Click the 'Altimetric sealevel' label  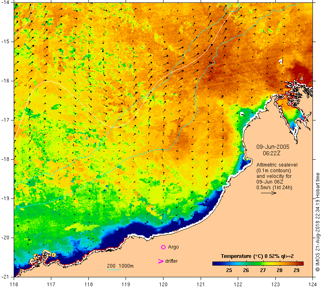coord(277,165)
